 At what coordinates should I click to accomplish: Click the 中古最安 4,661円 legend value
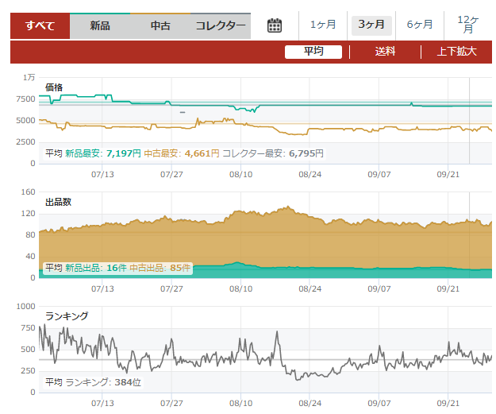[x=182, y=153]
